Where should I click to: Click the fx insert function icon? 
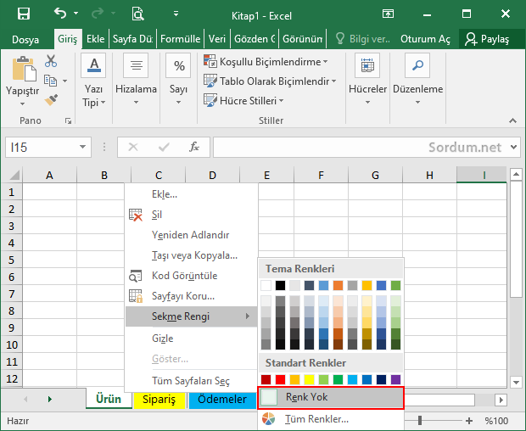click(194, 147)
